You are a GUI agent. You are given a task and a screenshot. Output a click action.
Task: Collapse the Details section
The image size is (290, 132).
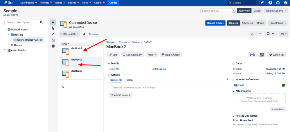coord(109,64)
